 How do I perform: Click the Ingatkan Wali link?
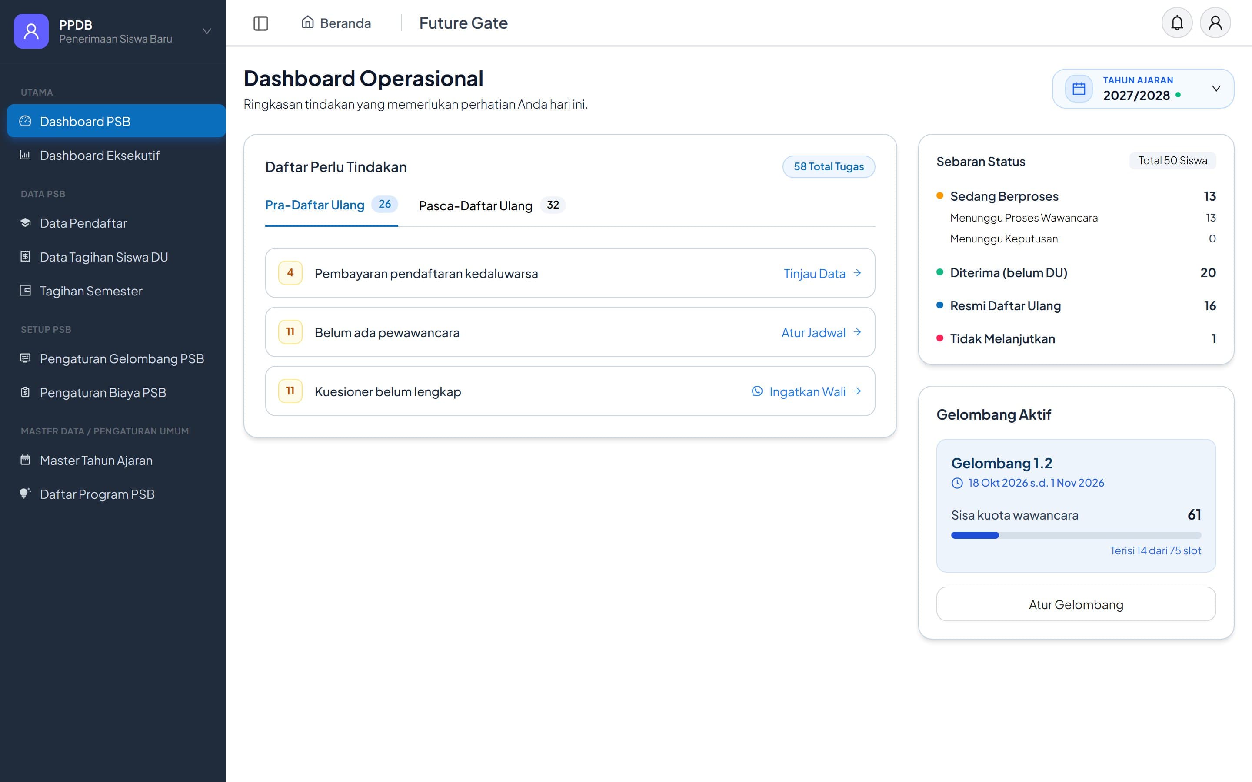click(x=806, y=391)
